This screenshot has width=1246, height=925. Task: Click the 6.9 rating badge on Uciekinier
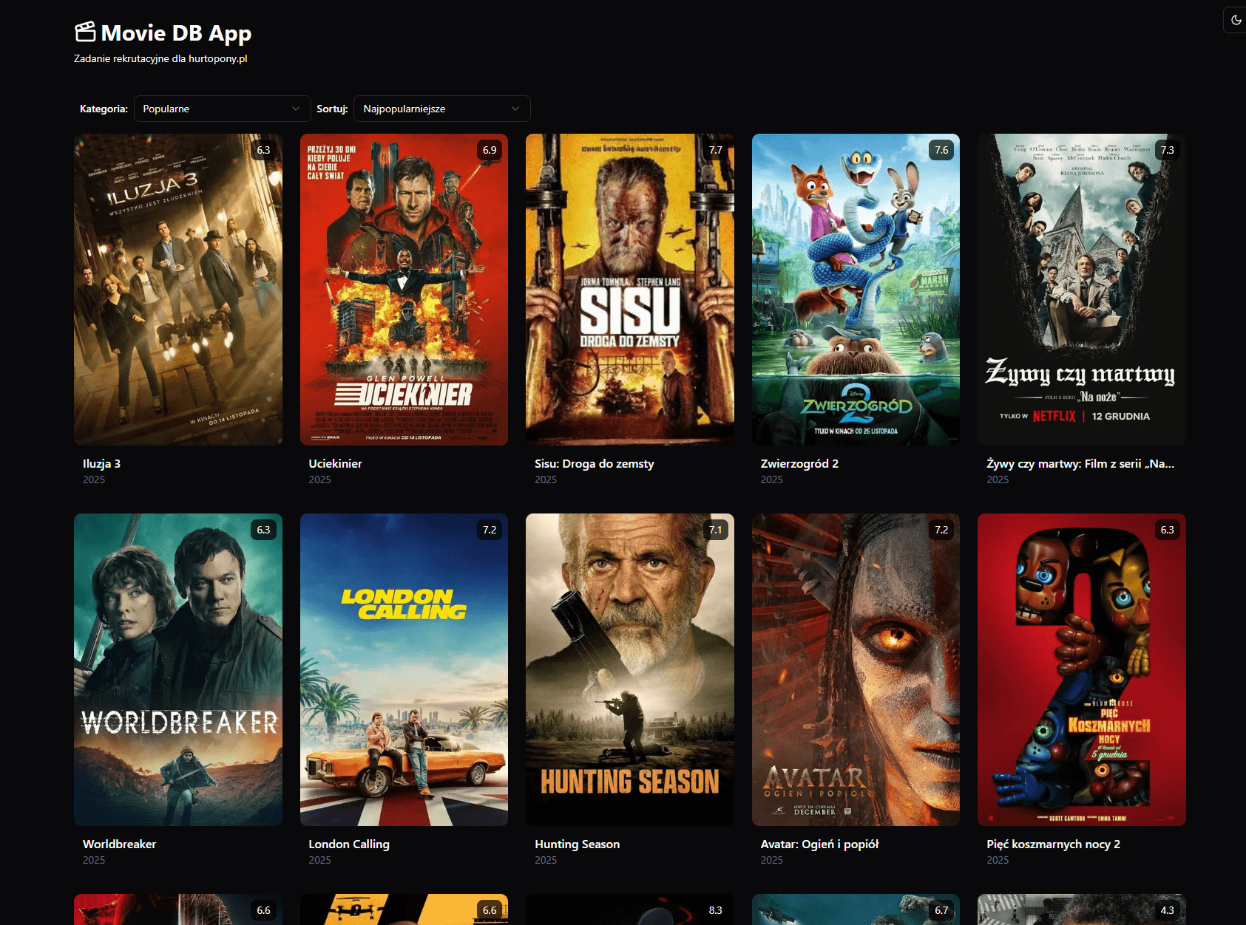[x=489, y=150]
